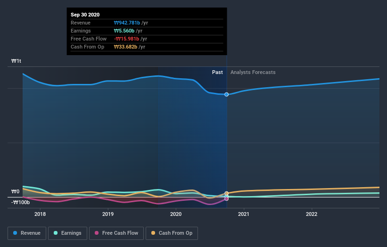This screenshot has height=247, width=387.
Task: Click the Revenue row label in tooltip
Action: [x=81, y=23]
